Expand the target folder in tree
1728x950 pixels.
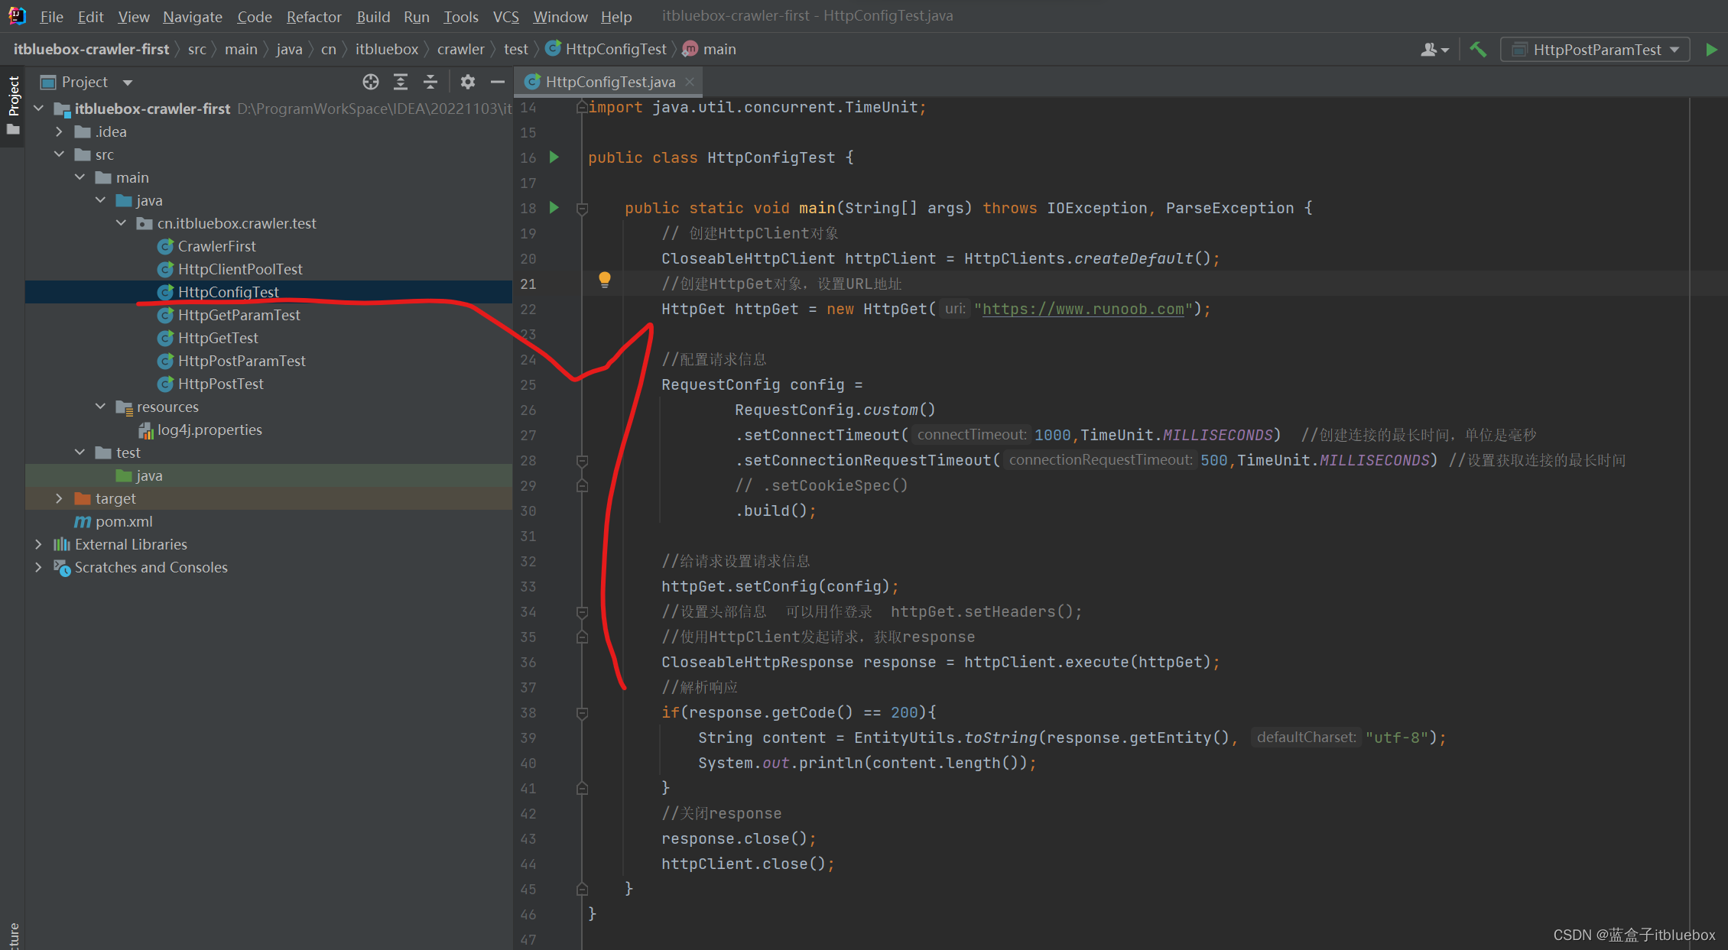coord(59,498)
